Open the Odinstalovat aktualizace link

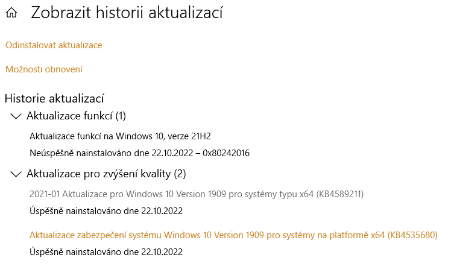[x=54, y=45]
